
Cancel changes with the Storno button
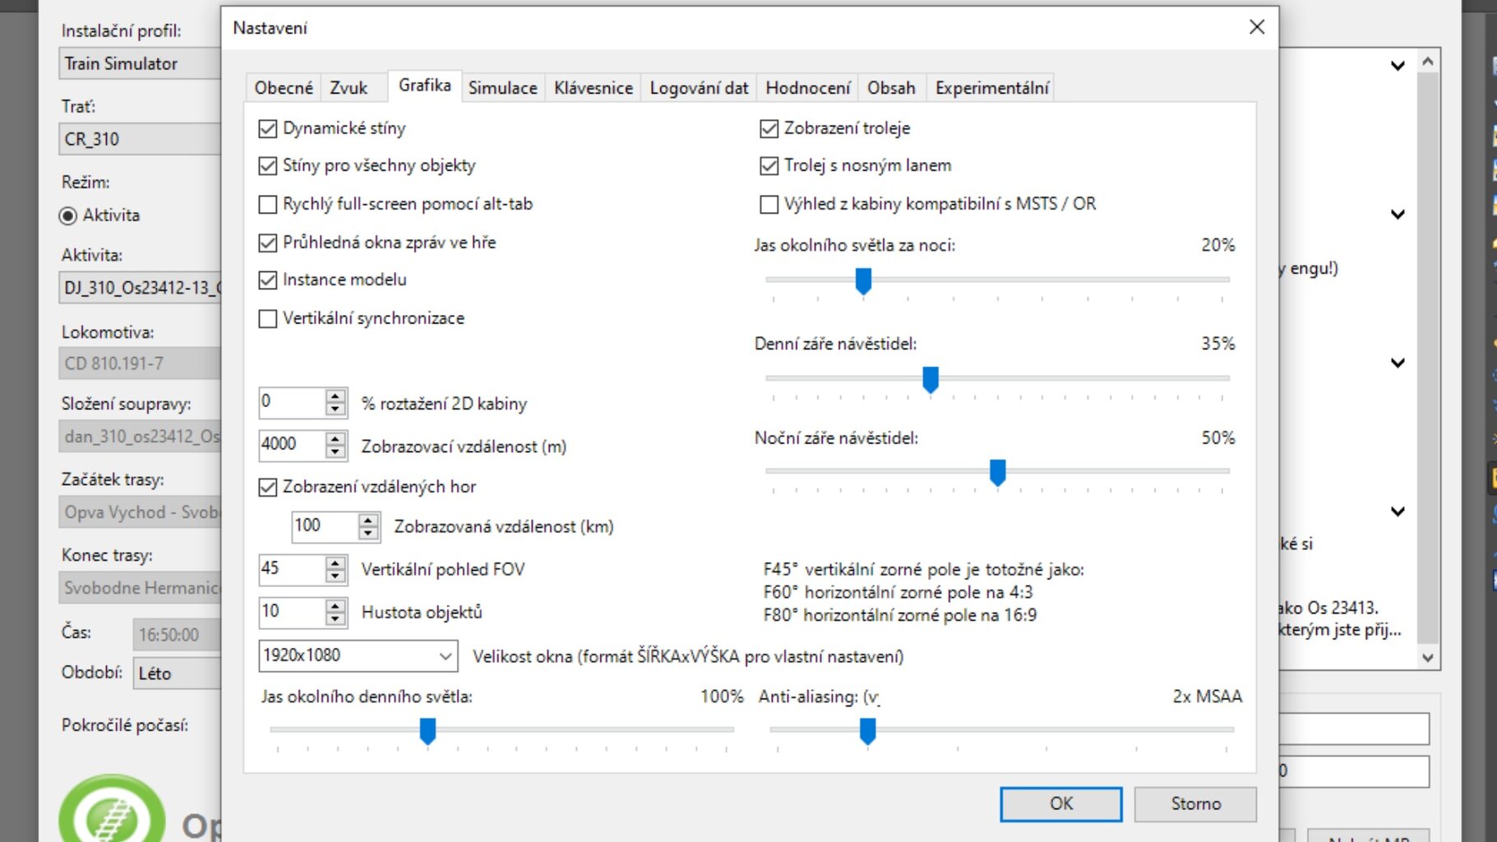pos(1195,803)
